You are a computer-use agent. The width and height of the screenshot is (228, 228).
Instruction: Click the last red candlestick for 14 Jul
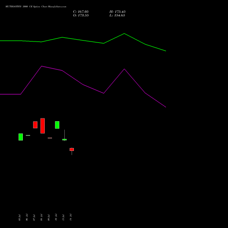click(72, 150)
